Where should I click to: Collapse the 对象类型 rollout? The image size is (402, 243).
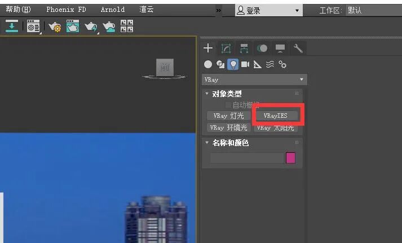pos(207,94)
